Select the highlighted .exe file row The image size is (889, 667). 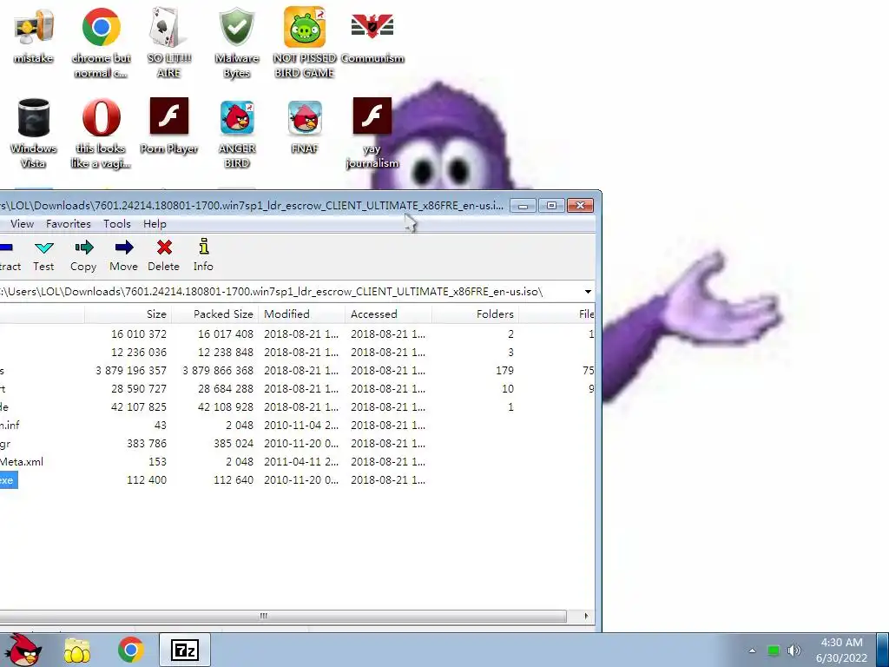coord(297,479)
